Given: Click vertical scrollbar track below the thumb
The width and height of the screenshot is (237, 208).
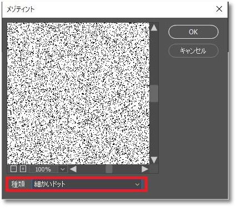Looking at the screenshot, I should coord(154,129).
